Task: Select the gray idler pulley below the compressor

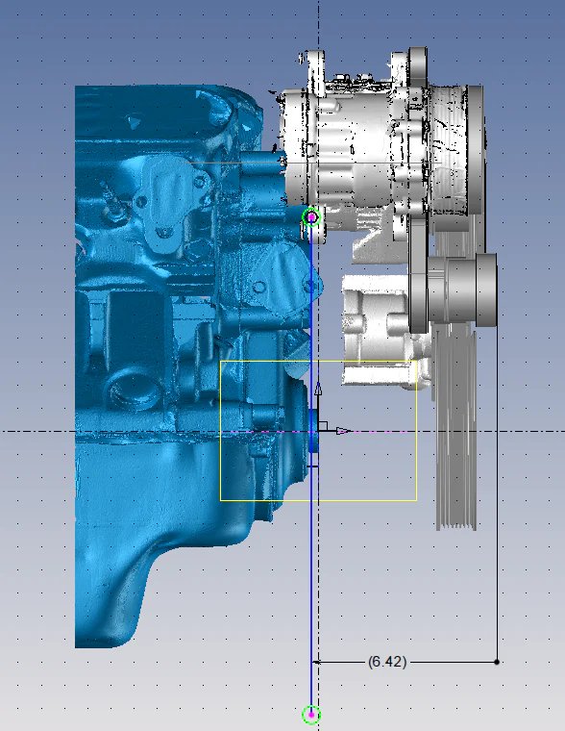Action: pyautogui.click(x=461, y=290)
